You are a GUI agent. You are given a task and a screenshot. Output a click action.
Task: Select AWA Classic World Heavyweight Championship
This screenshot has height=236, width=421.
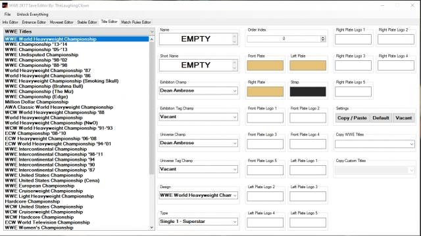pos(76,107)
